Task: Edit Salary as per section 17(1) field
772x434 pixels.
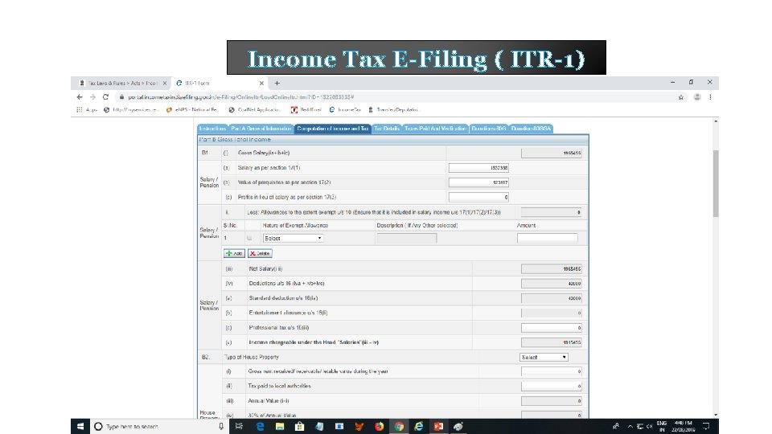Action: point(478,168)
